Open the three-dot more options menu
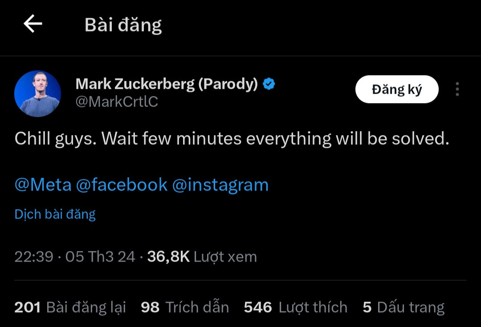 [457, 89]
